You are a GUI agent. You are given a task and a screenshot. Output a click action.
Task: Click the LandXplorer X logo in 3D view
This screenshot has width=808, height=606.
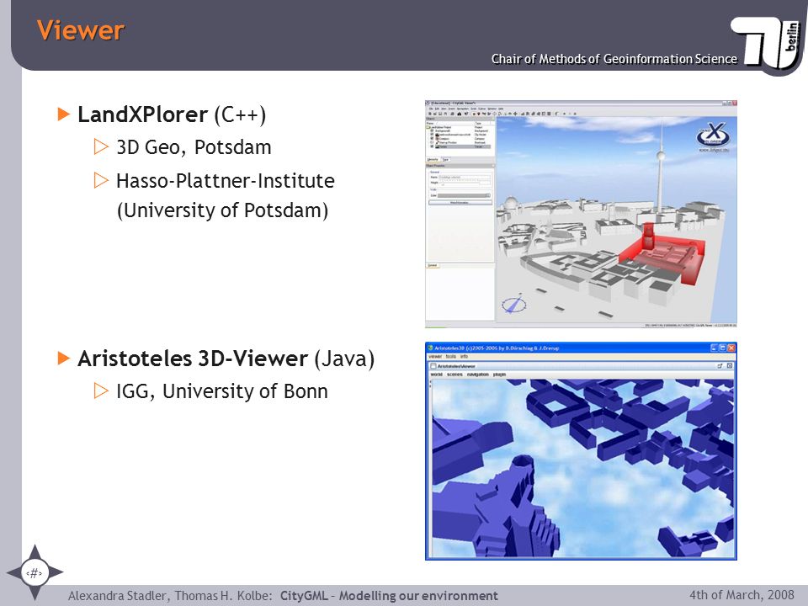713,136
